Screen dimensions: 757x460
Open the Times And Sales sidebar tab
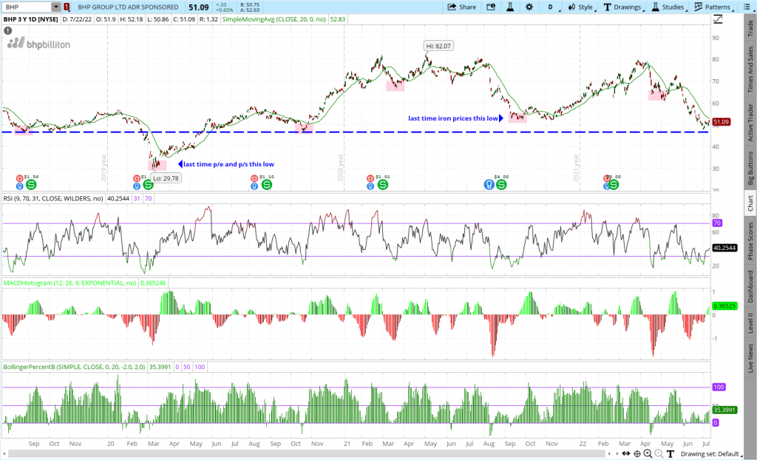coord(750,70)
